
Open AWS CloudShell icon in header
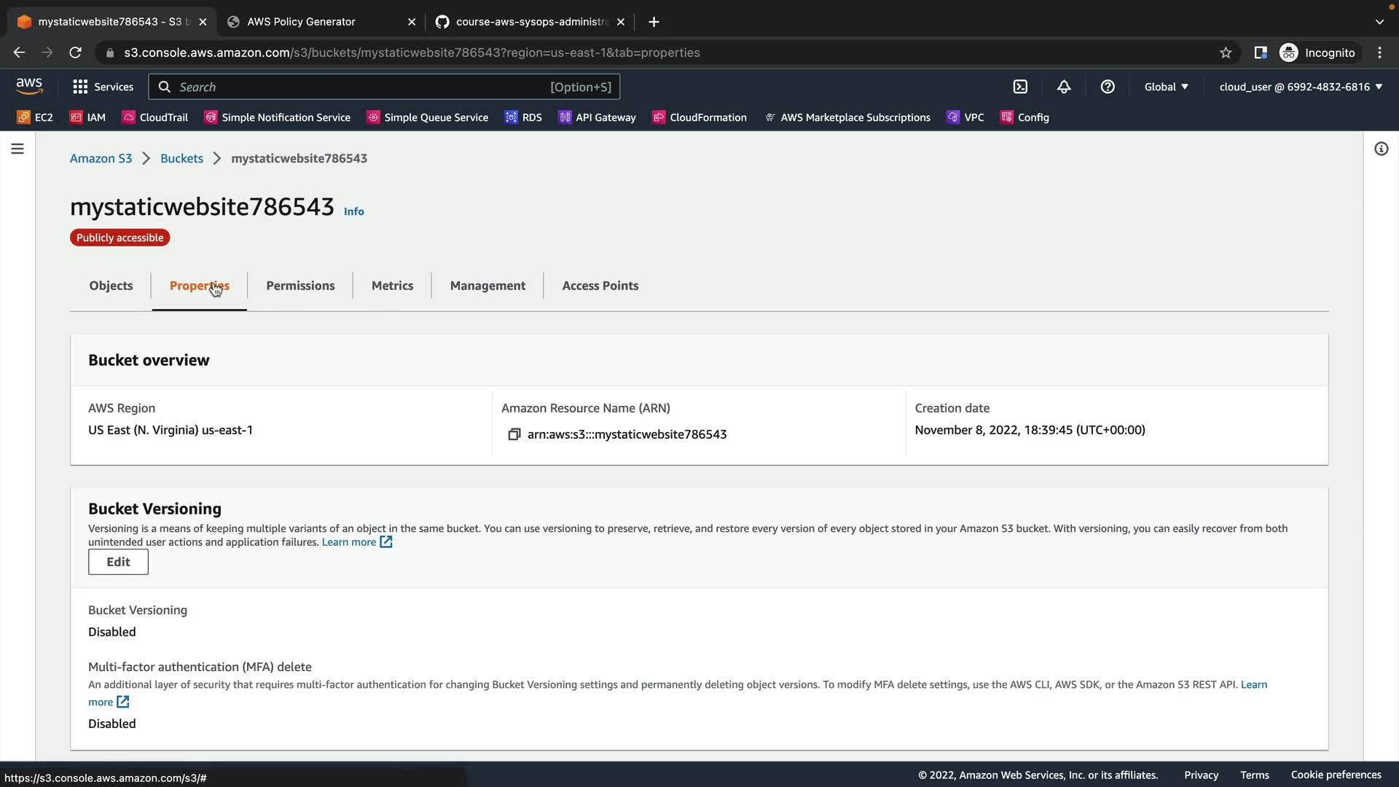pos(1020,87)
